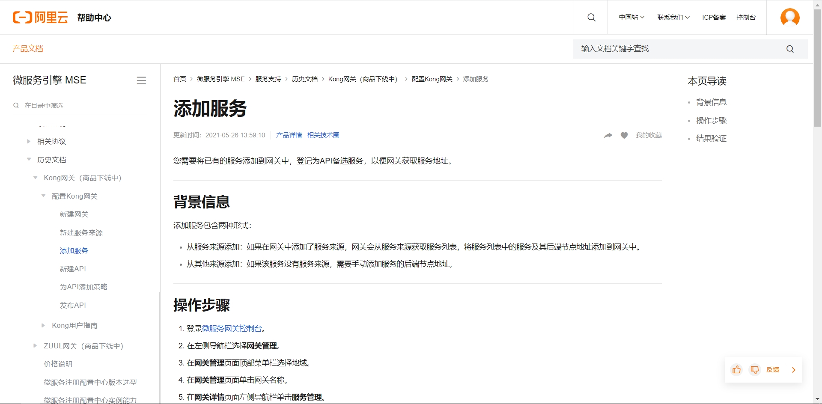The width and height of the screenshot is (822, 404).
Task: Open 新建API in the sidebar
Action: click(x=73, y=269)
